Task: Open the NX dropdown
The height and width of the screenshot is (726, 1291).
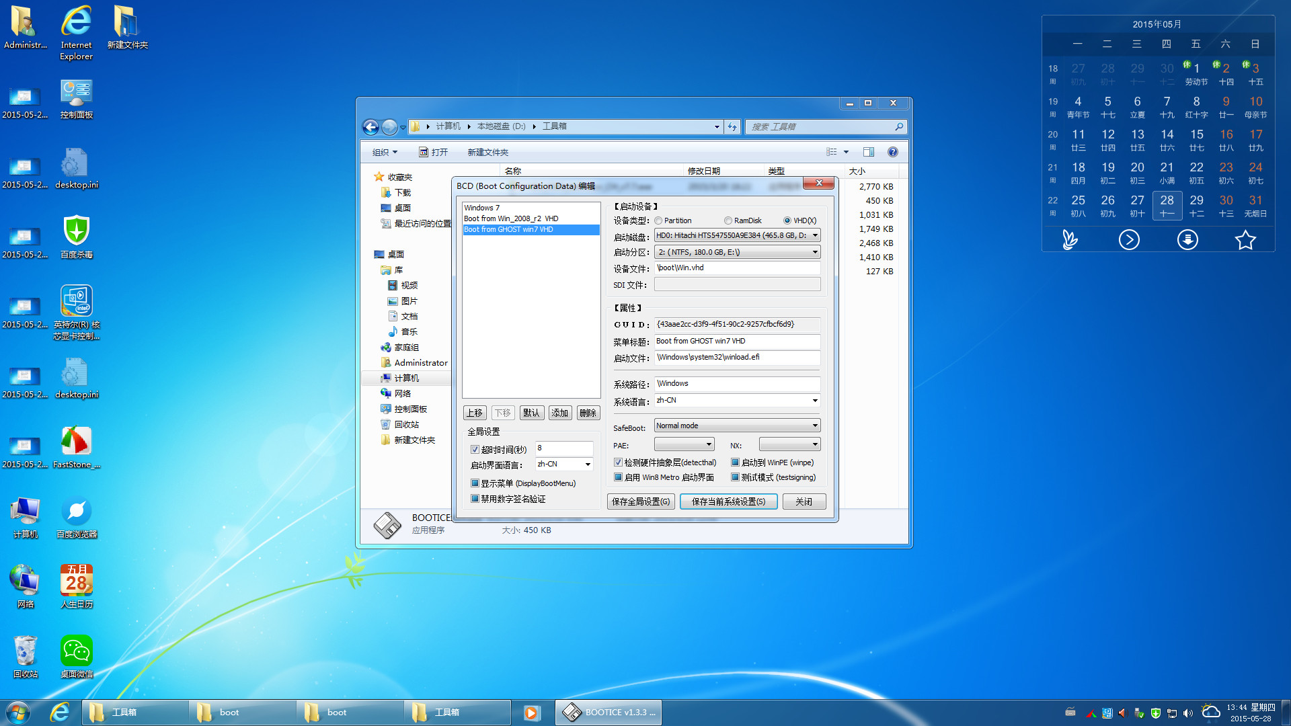Action: point(789,444)
